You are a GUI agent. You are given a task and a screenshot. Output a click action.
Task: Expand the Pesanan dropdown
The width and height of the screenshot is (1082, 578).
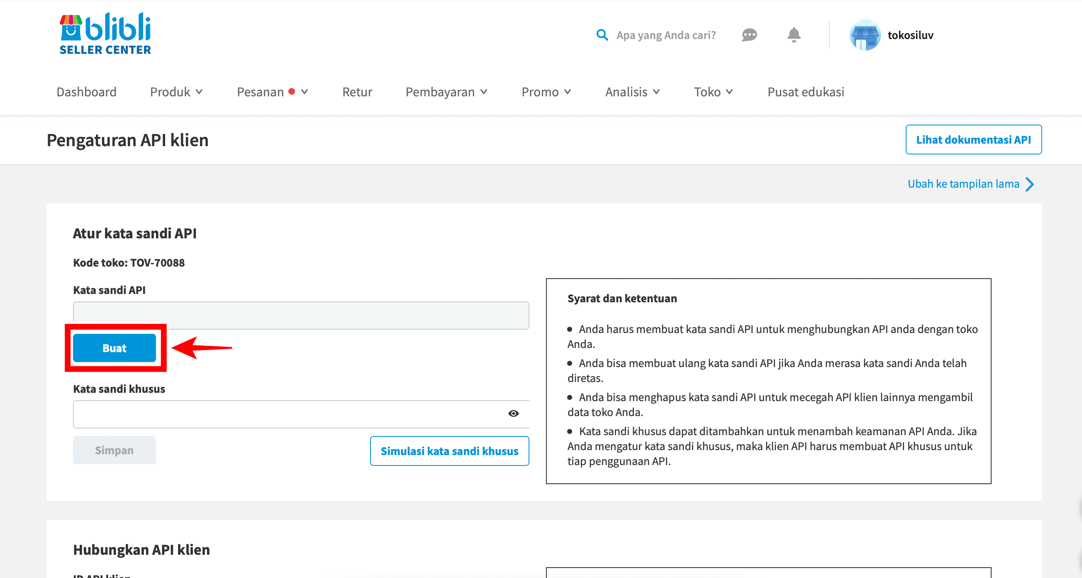[272, 92]
